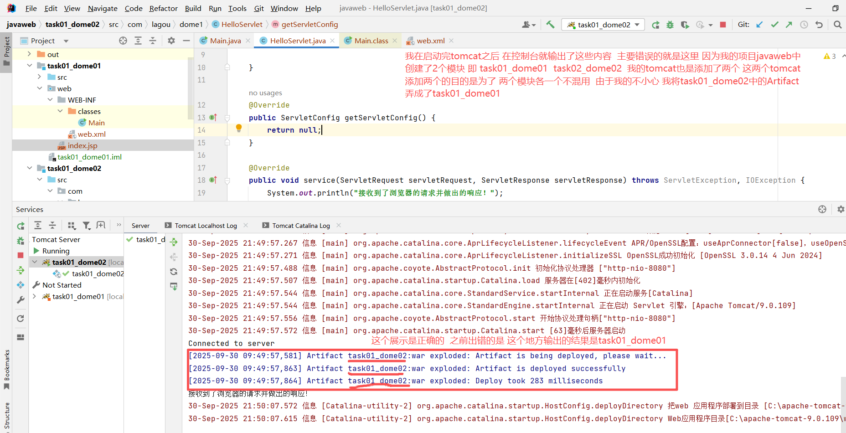Stop server via Services red square
This screenshot has height=433, width=846.
pos(21,255)
